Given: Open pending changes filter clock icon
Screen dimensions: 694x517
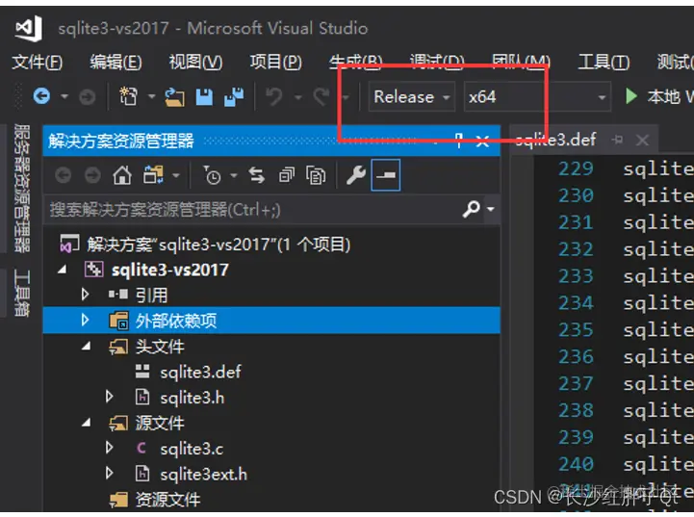Looking at the screenshot, I should pos(212,176).
